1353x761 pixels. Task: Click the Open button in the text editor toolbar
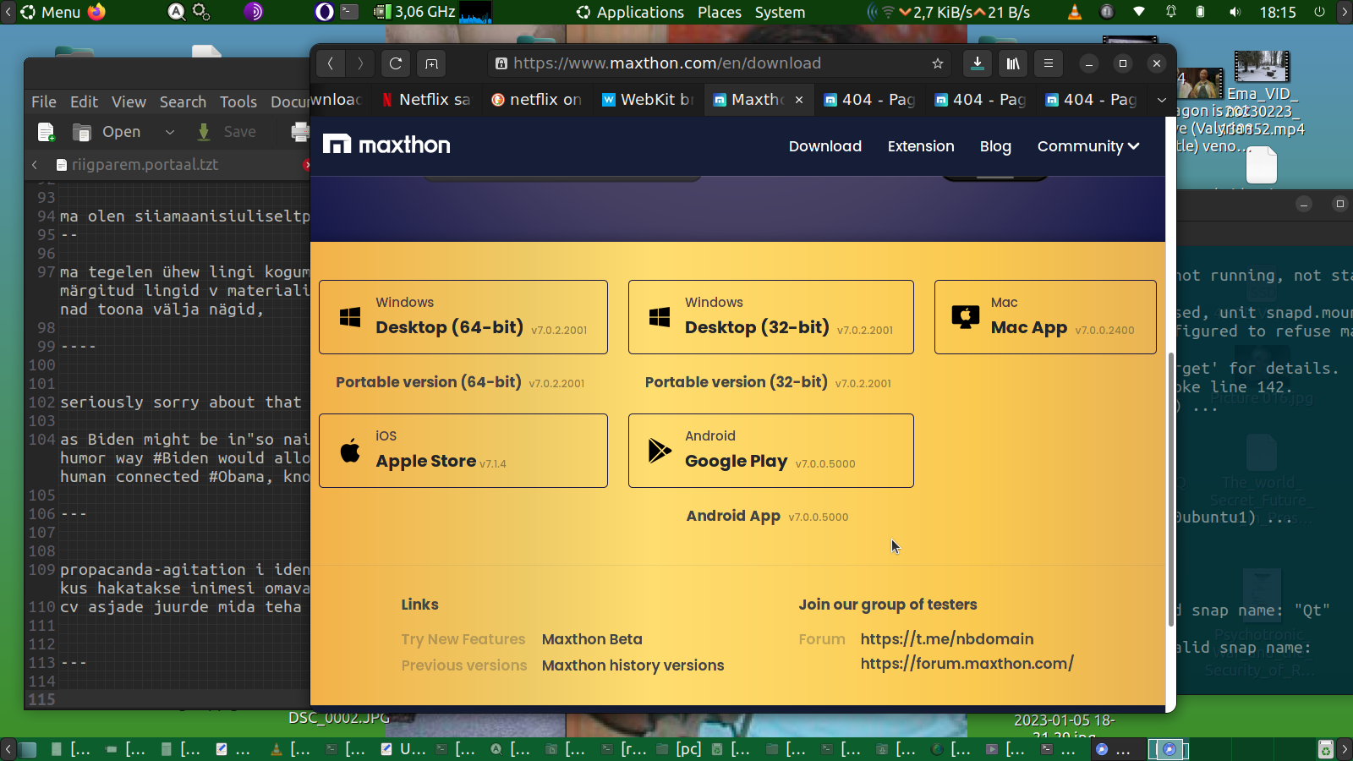(x=107, y=132)
